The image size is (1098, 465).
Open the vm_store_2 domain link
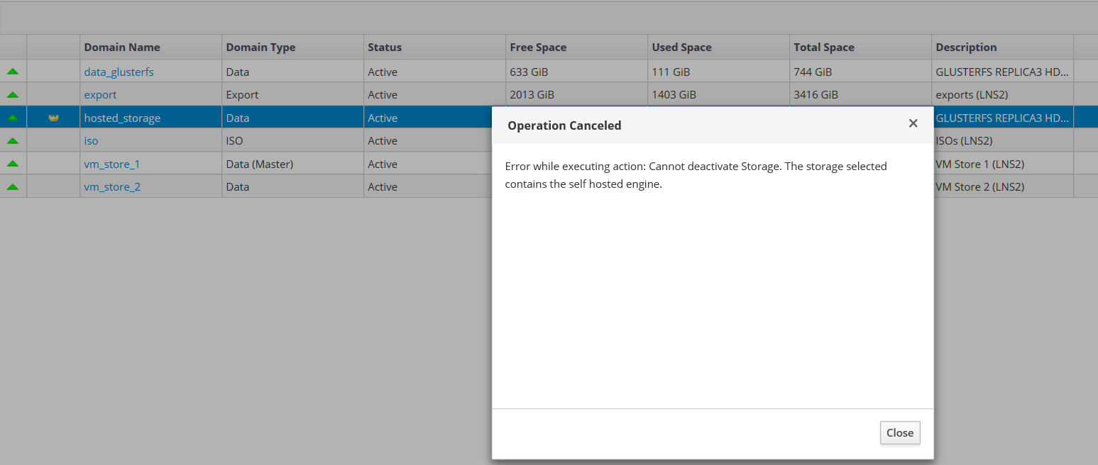pyautogui.click(x=111, y=187)
